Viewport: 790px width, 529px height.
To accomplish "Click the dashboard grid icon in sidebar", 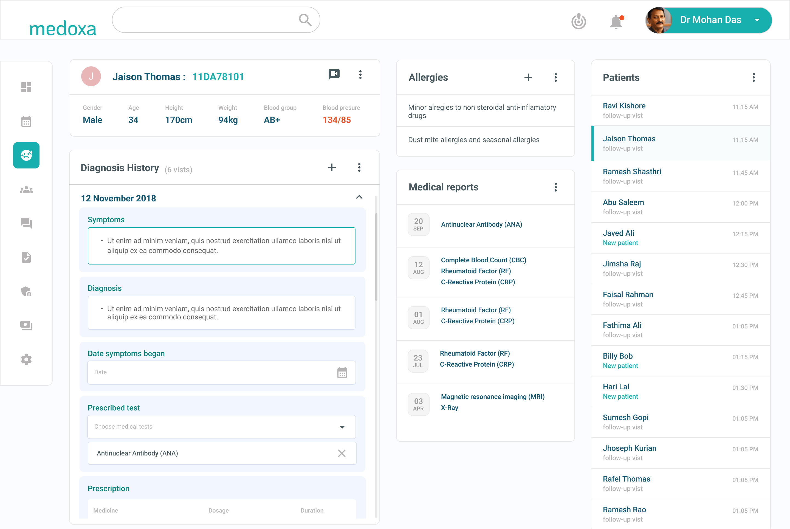I will [x=26, y=87].
